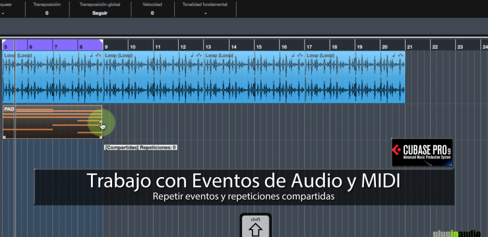
Task: Click the left locator handle at bar 5
Action: coord(4,41)
